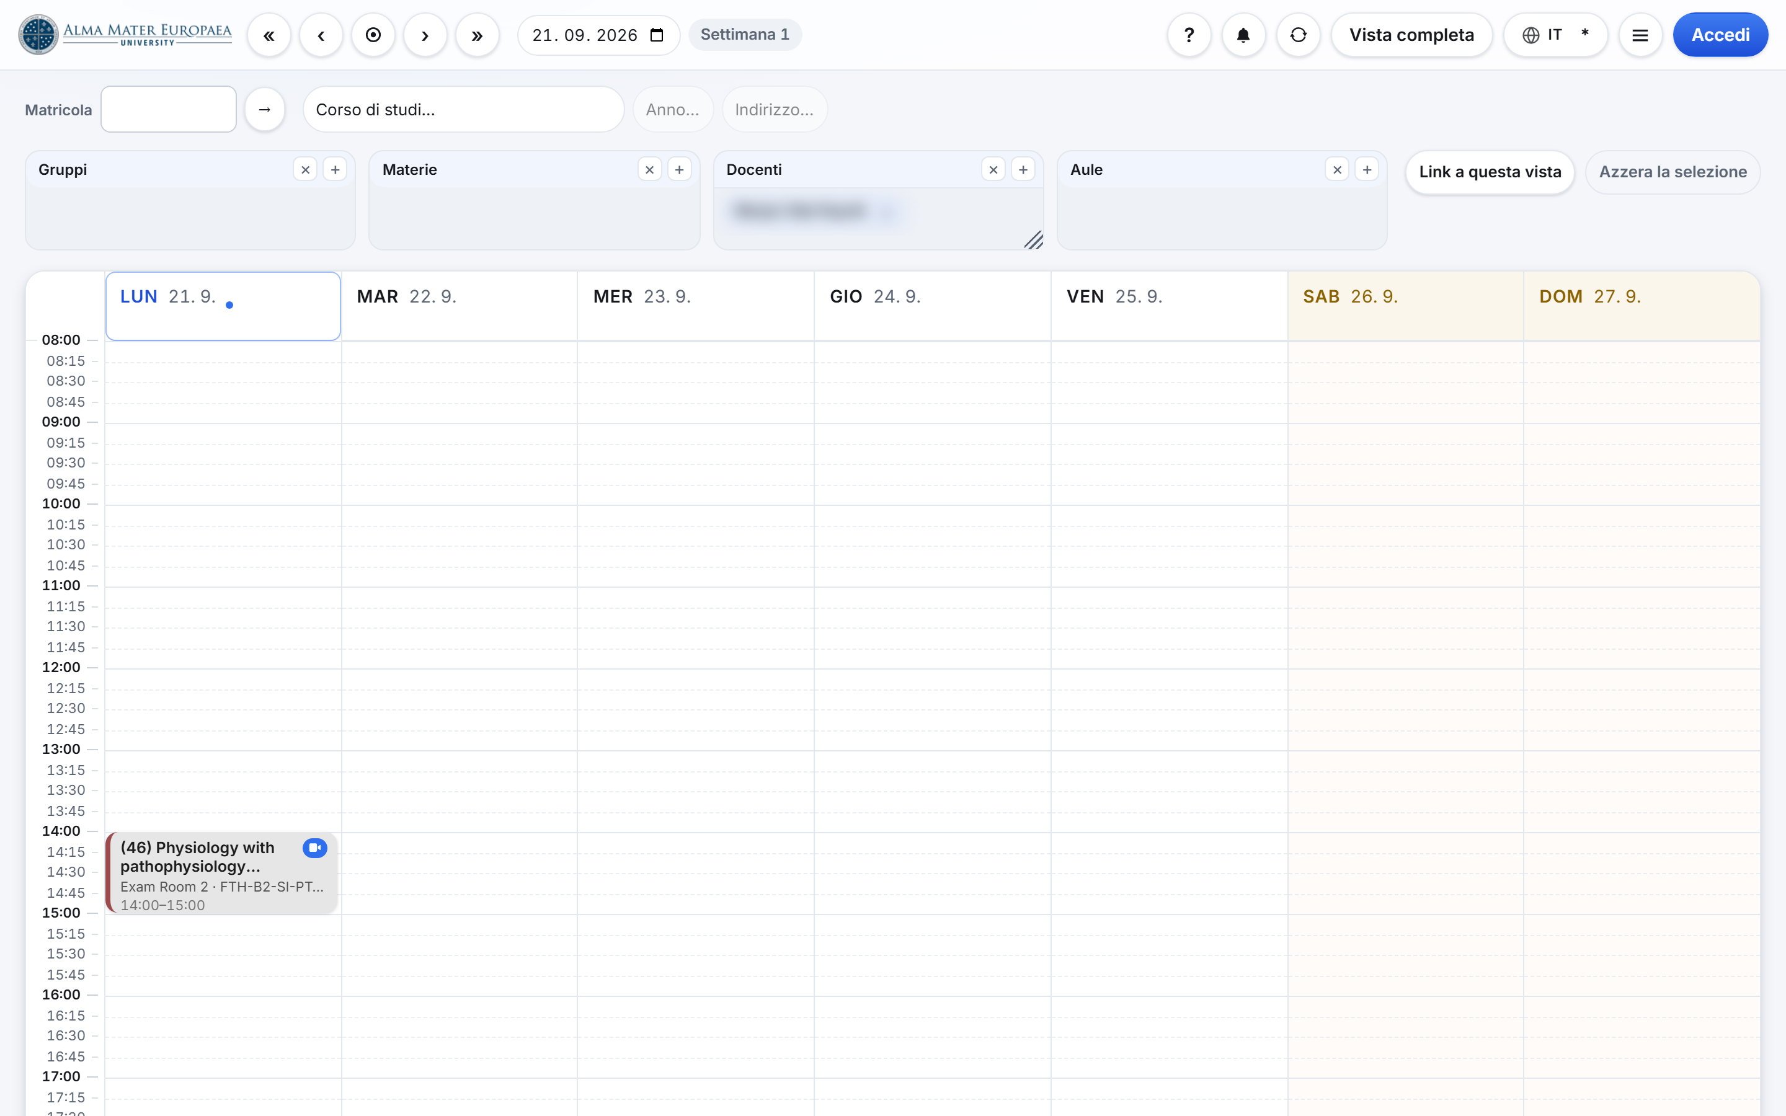
Task: Open Corso di studi dropdown
Action: click(x=463, y=109)
